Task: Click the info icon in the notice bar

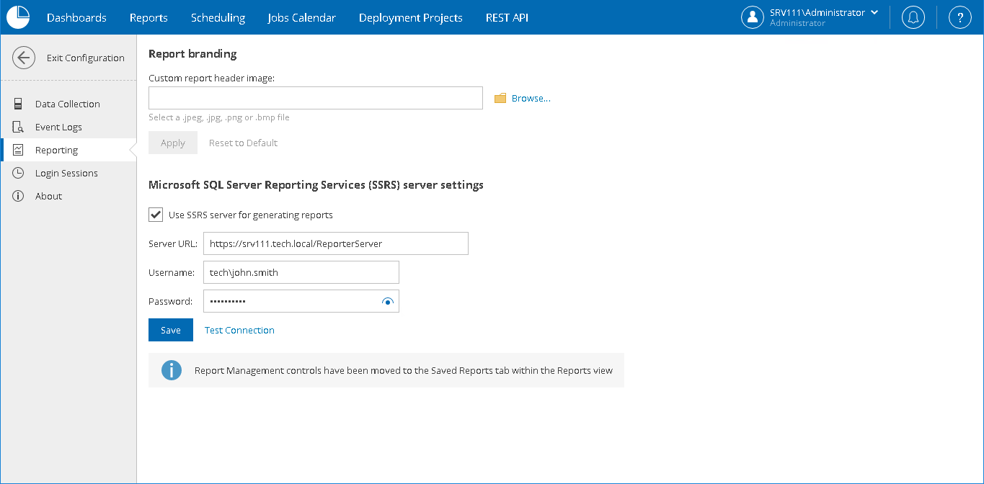Action: point(172,370)
